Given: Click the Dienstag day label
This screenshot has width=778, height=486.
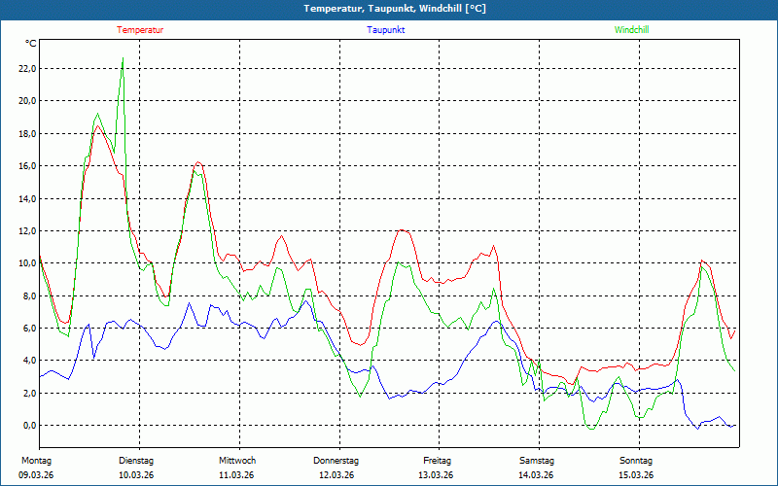Looking at the screenshot, I should tap(136, 461).
